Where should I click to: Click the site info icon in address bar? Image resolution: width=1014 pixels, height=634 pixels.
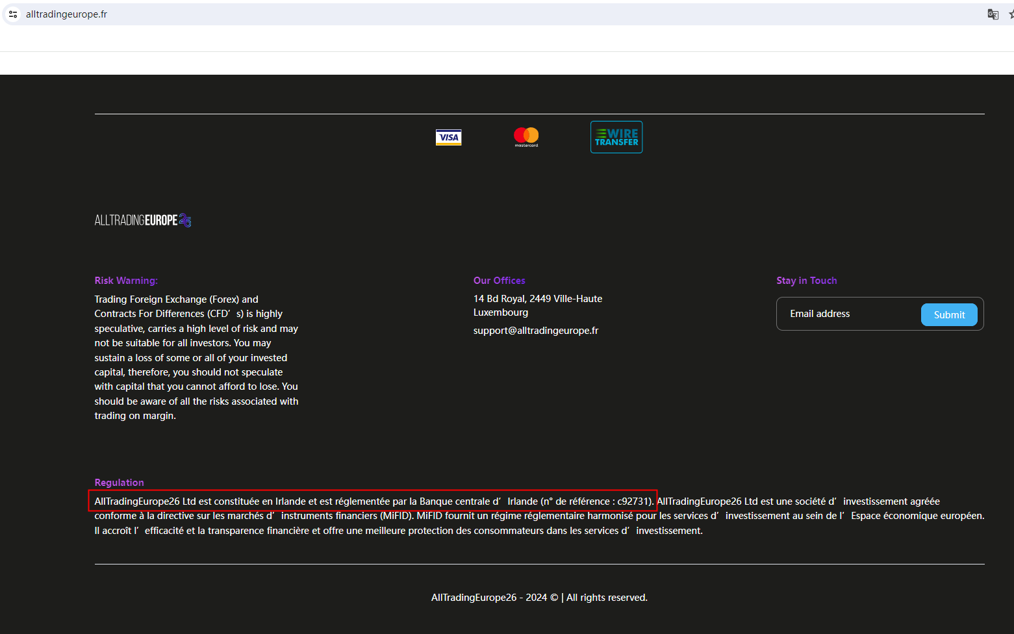tap(13, 14)
